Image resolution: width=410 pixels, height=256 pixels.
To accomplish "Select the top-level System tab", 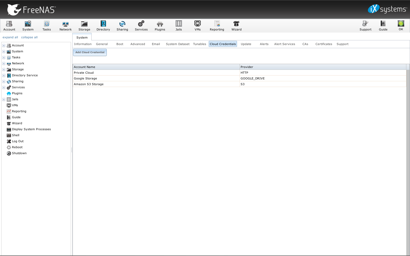I will click(82, 37).
